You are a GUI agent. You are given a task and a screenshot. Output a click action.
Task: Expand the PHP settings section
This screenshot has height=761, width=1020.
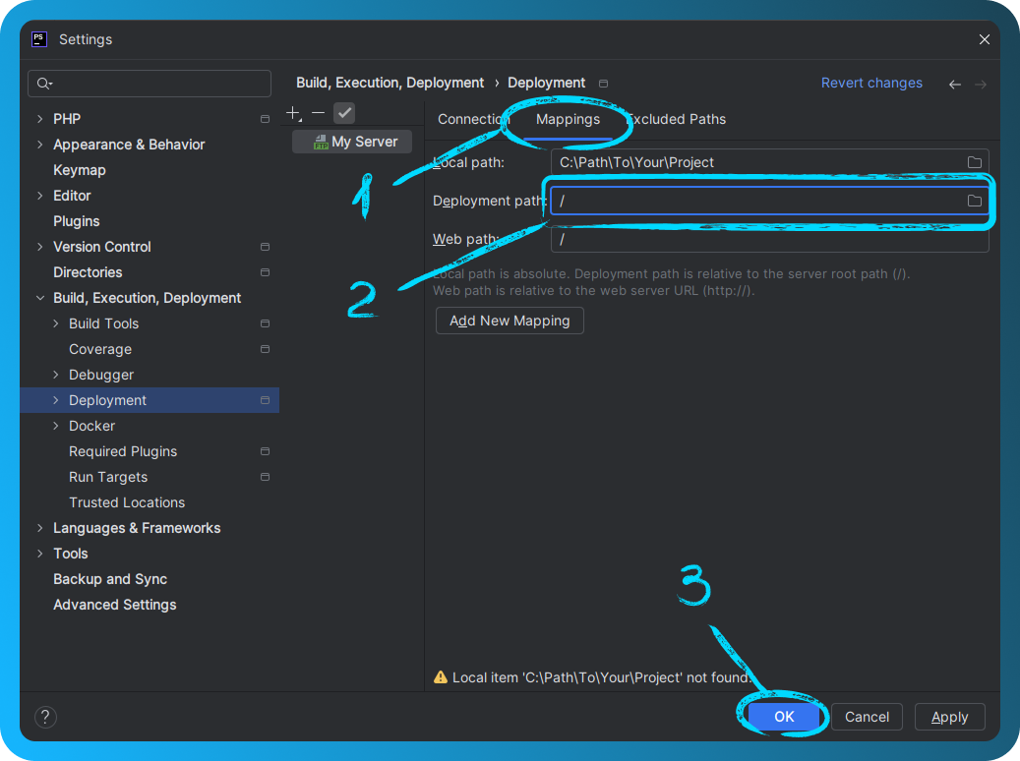(x=39, y=118)
